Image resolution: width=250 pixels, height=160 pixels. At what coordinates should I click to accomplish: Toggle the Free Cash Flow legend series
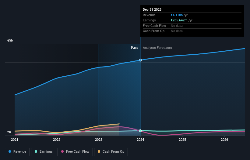click(x=75, y=152)
